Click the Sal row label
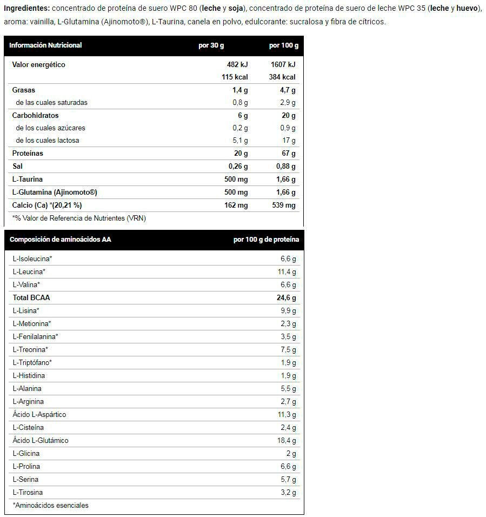This screenshot has width=486, height=517. point(17,166)
